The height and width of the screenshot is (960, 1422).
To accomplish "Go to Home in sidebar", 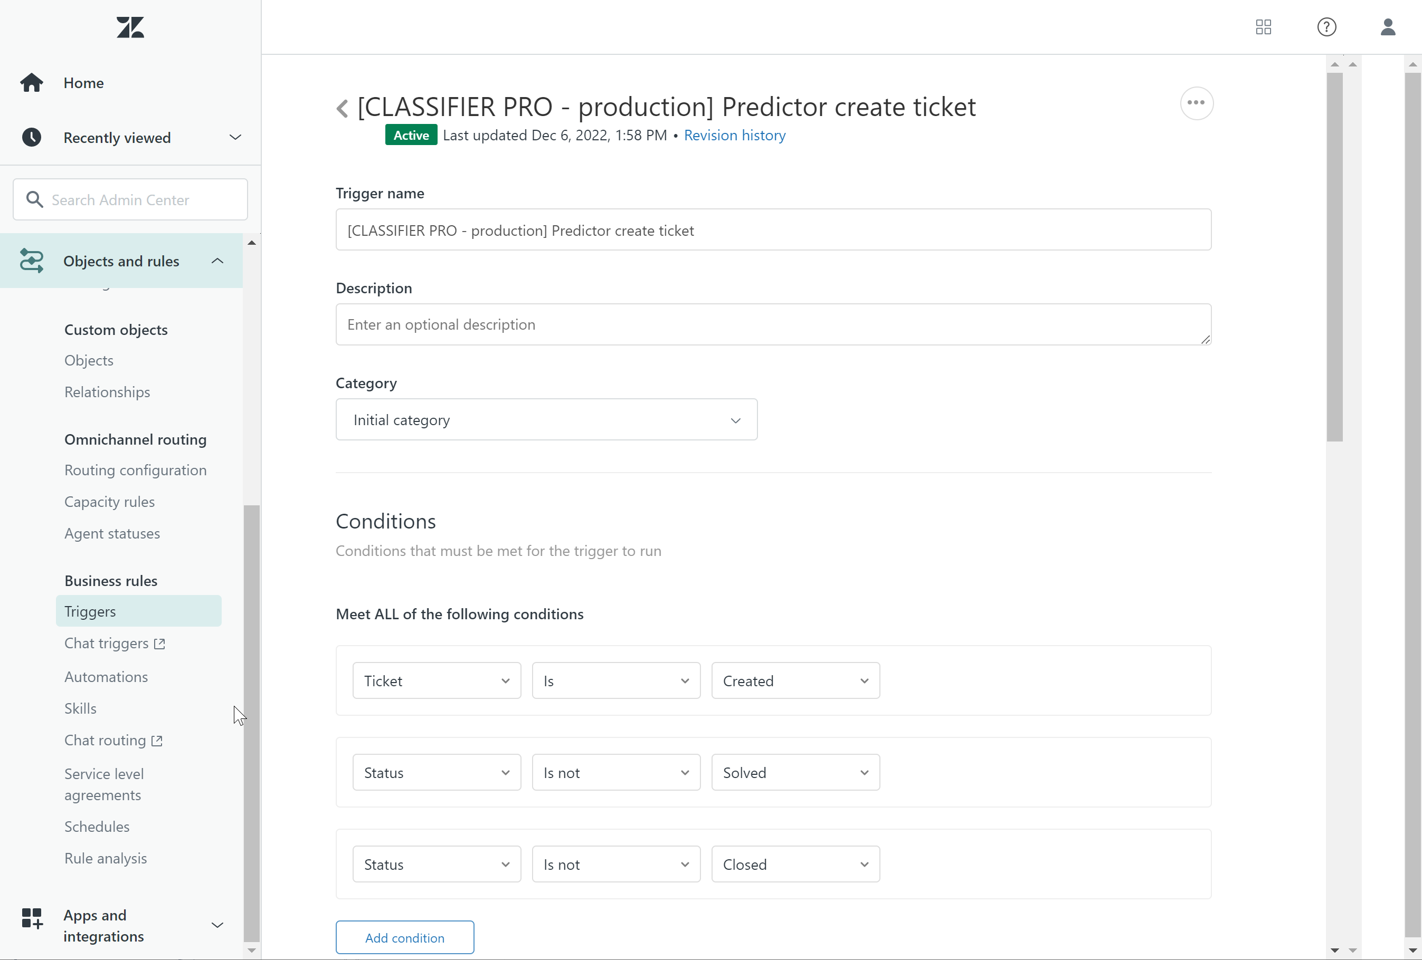I will tap(83, 82).
